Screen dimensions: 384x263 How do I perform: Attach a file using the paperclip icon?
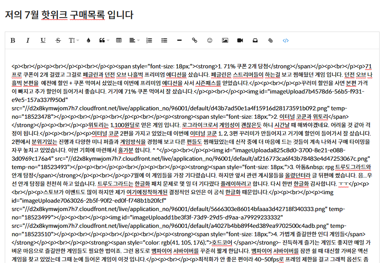click(270, 40)
